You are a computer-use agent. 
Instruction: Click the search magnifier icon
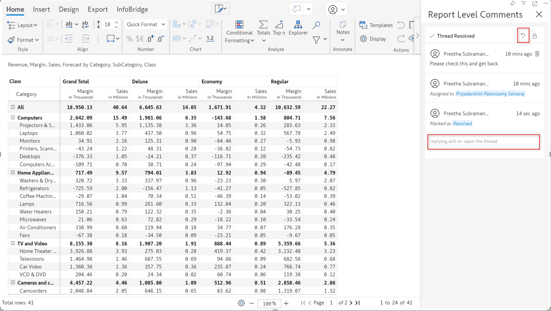tap(316, 25)
